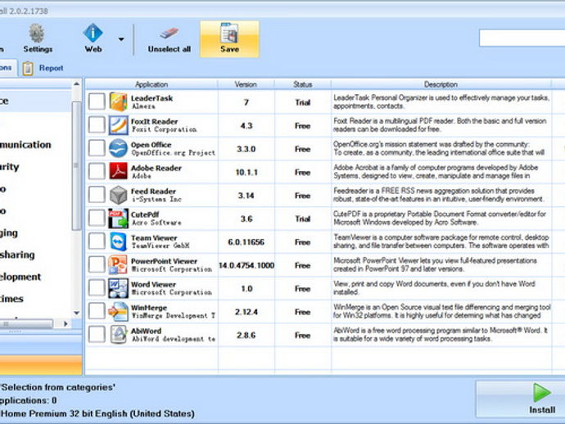Sort by the Status column header
The image size is (565, 424).
[x=303, y=84]
